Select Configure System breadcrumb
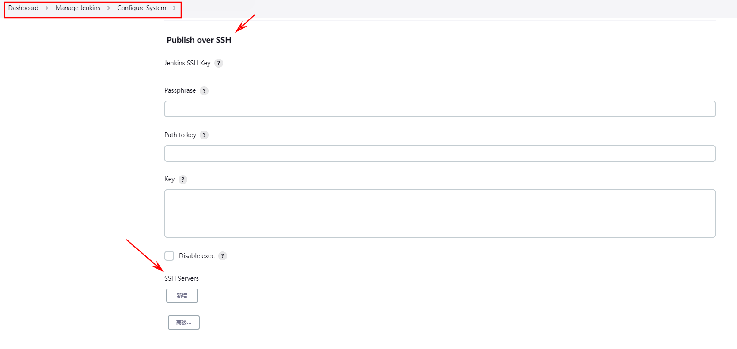This screenshot has width=737, height=349. click(142, 8)
